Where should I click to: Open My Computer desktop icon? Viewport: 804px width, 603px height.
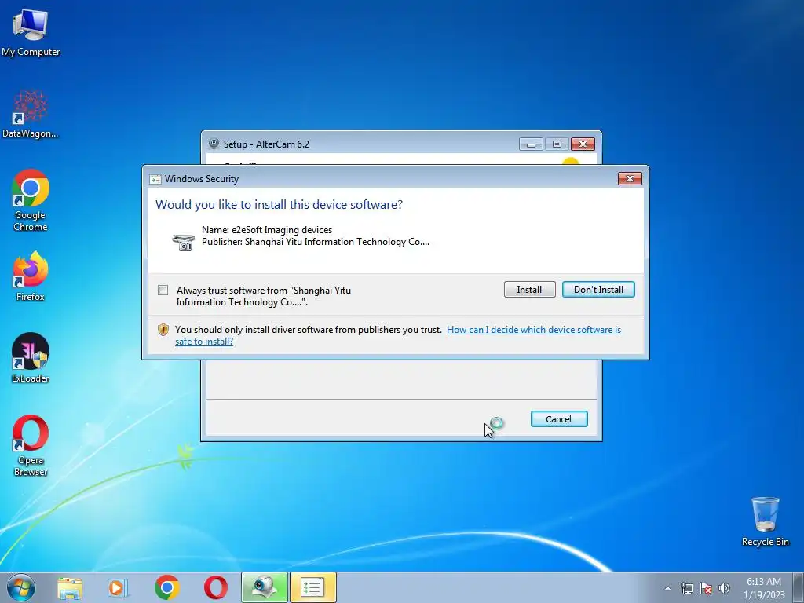(31, 33)
